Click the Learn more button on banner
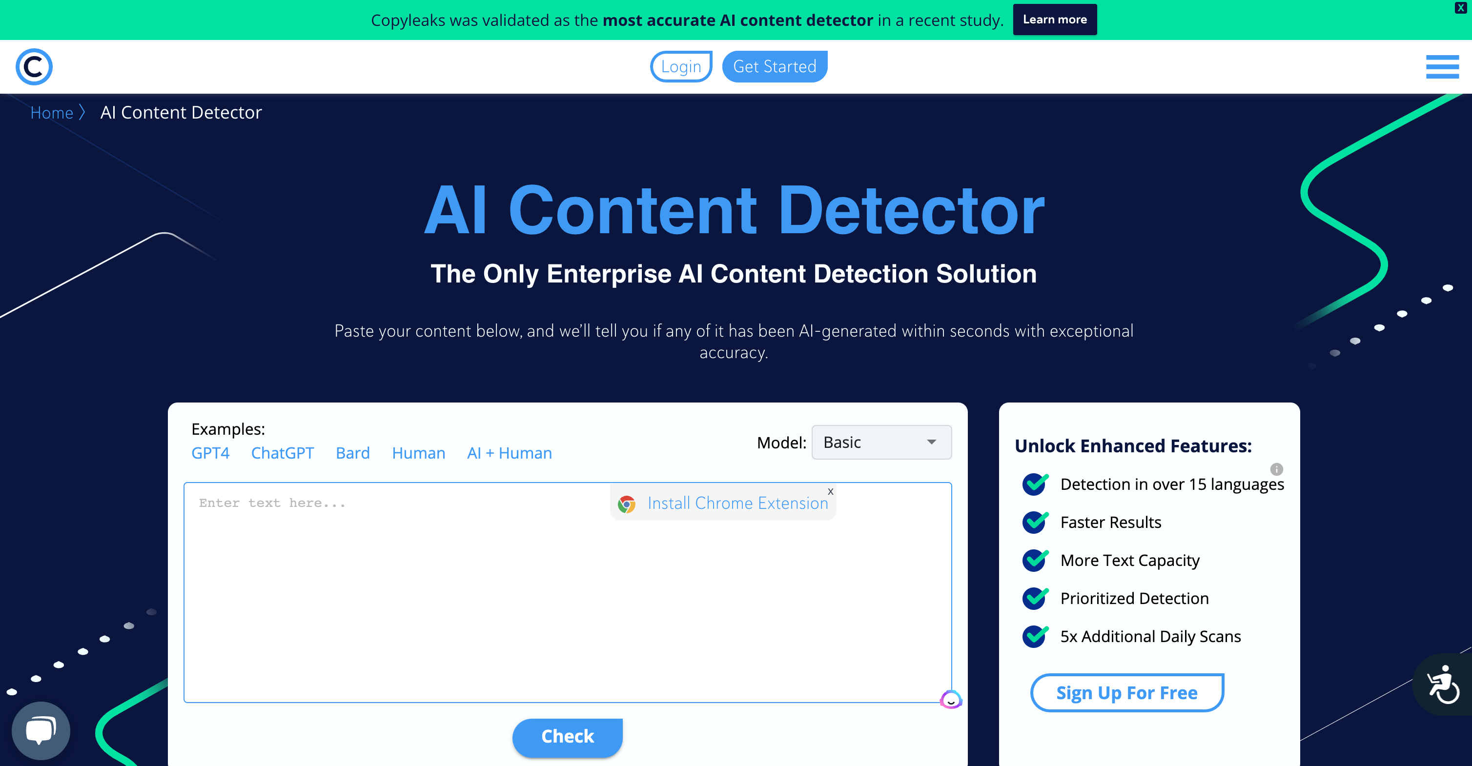Image resolution: width=1472 pixels, height=766 pixels. [1055, 20]
